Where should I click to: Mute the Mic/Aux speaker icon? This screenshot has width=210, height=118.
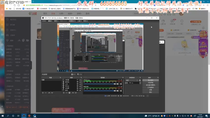pyautogui.click(x=118, y=84)
